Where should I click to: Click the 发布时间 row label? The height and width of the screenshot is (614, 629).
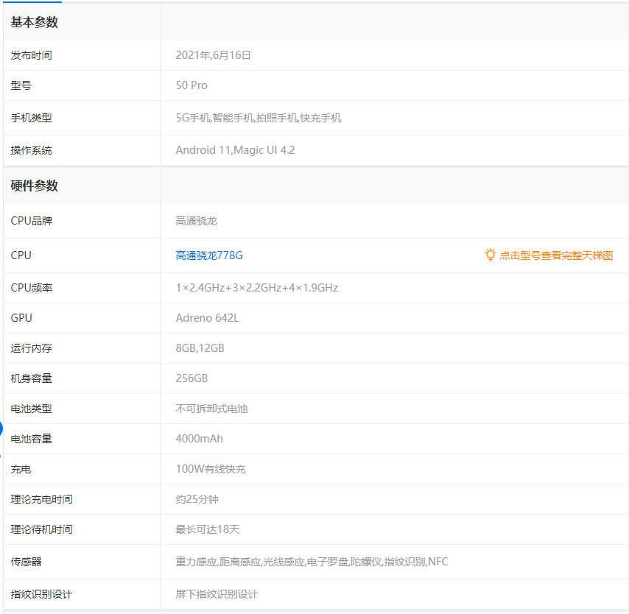point(33,55)
